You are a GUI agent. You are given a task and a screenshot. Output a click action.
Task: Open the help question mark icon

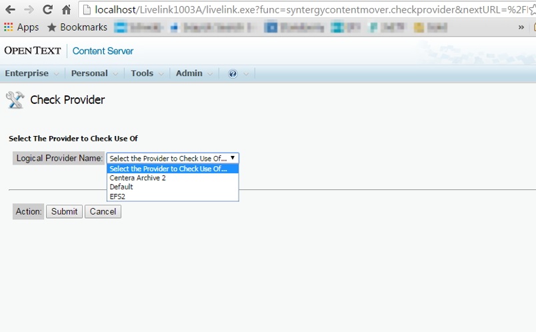[x=233, y=73]
